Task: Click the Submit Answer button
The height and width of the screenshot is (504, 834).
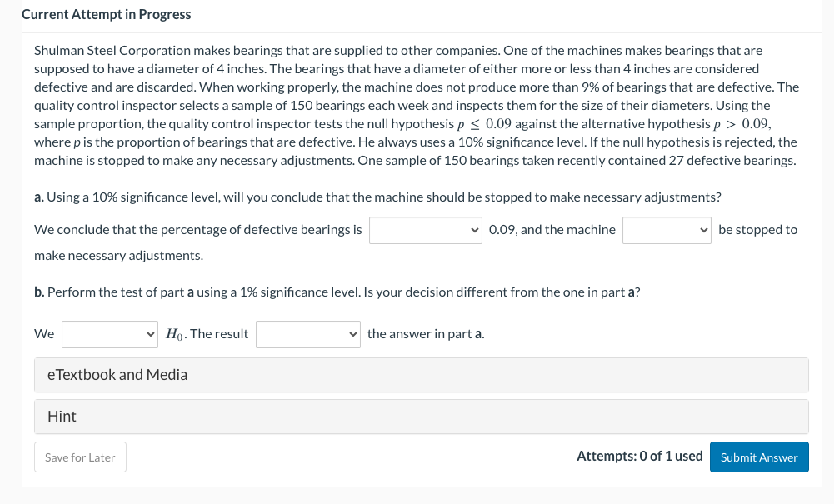Action: click(x=758, y=457)
